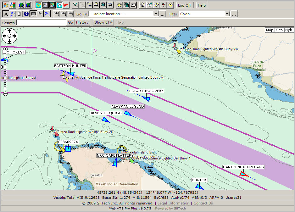Click the blue info circle icon
The height and width of the screenshot is (212, 295).
pos(26,14)
